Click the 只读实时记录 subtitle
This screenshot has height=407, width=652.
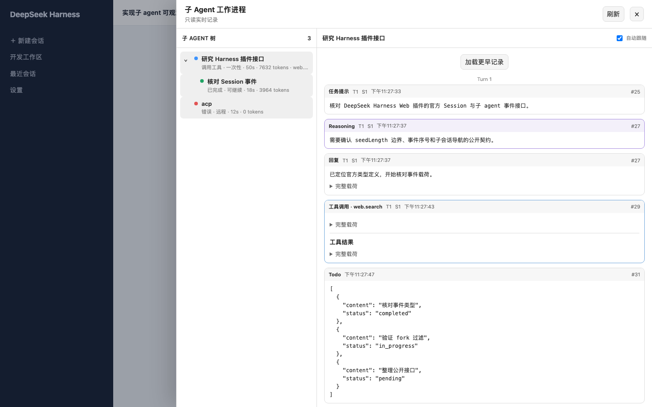click(201, 20)
